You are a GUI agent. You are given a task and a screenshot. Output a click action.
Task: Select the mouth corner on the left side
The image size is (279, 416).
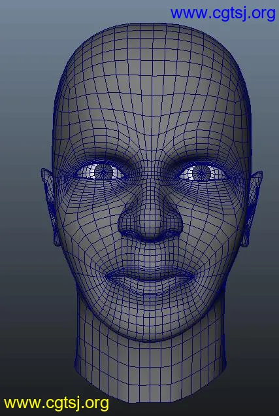[108, 277]
